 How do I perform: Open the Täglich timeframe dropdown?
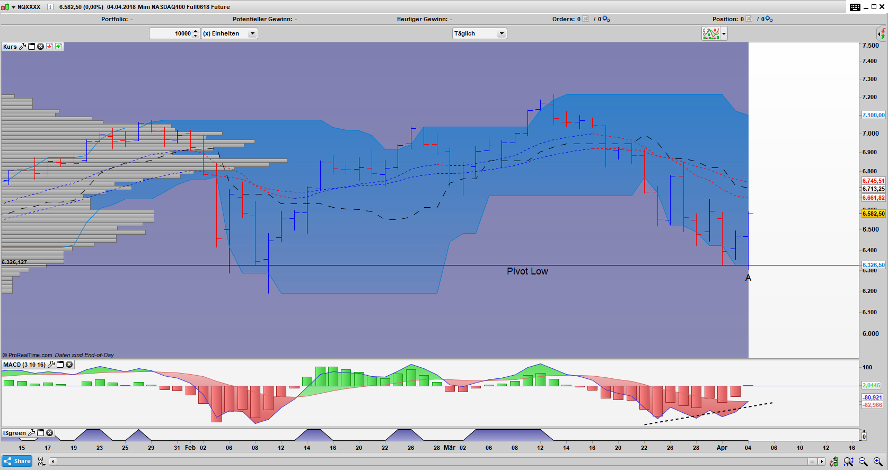tap(480, 33)
